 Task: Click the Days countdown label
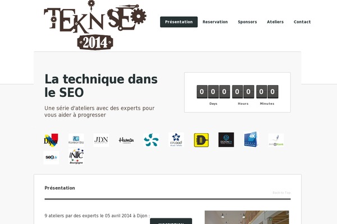(213, 104)
